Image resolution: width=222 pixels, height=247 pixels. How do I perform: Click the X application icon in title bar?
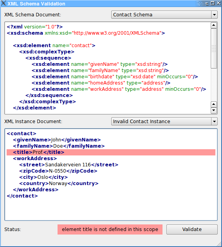[x=3, y=3]
